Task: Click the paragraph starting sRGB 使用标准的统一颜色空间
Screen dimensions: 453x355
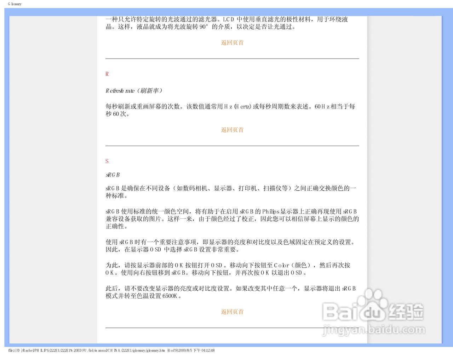Action: [232, 219]
